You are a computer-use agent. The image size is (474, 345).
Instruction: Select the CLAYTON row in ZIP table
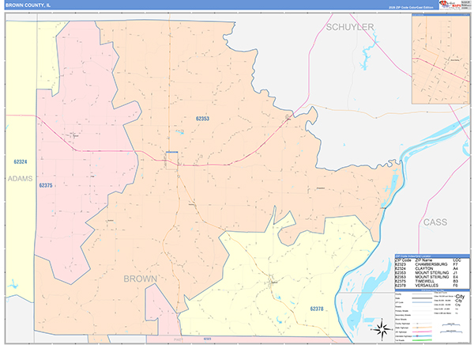432,269
